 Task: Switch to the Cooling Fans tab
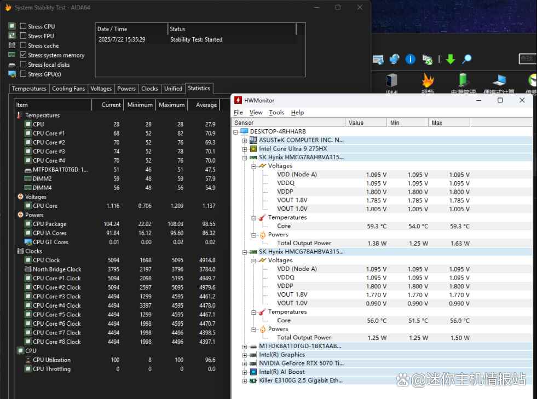pos(68,89)
